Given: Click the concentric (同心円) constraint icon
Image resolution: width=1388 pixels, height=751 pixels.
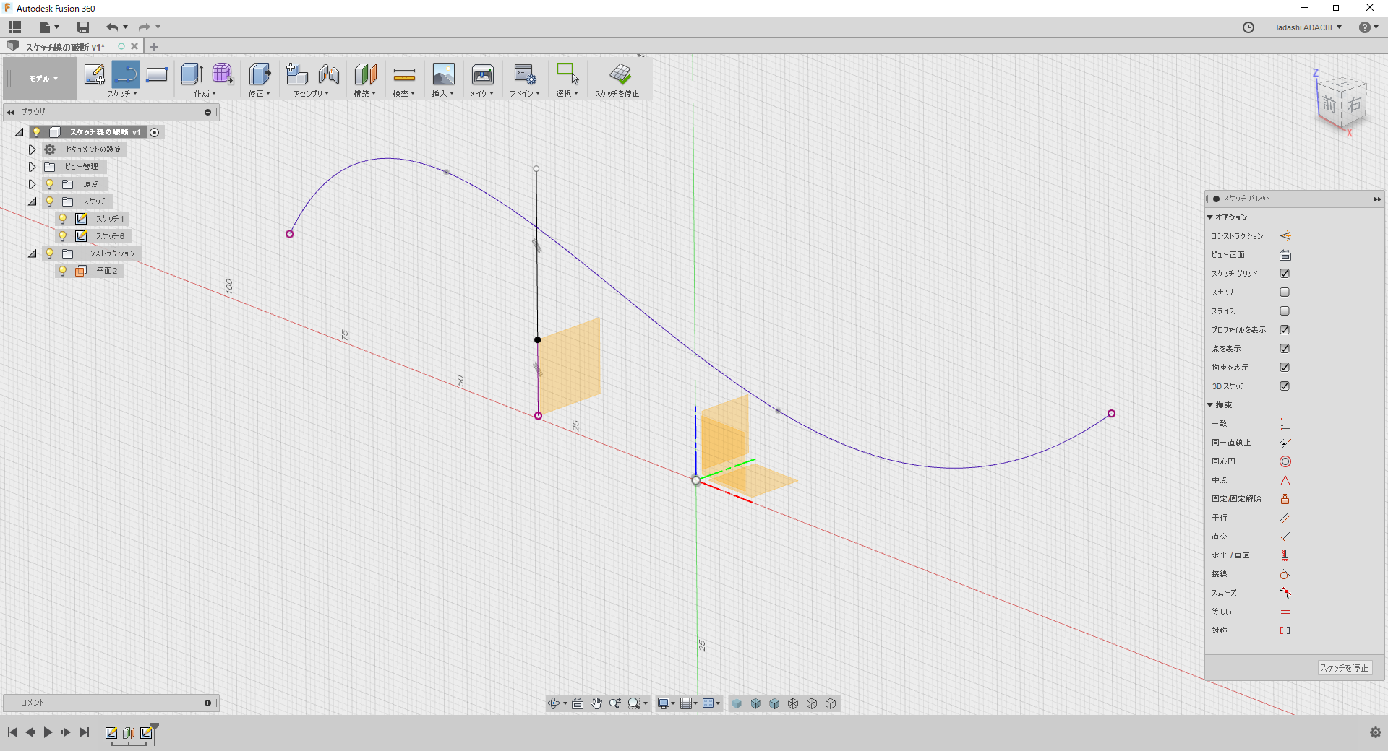Looking at the screenshot, I should coord(1285,461).
